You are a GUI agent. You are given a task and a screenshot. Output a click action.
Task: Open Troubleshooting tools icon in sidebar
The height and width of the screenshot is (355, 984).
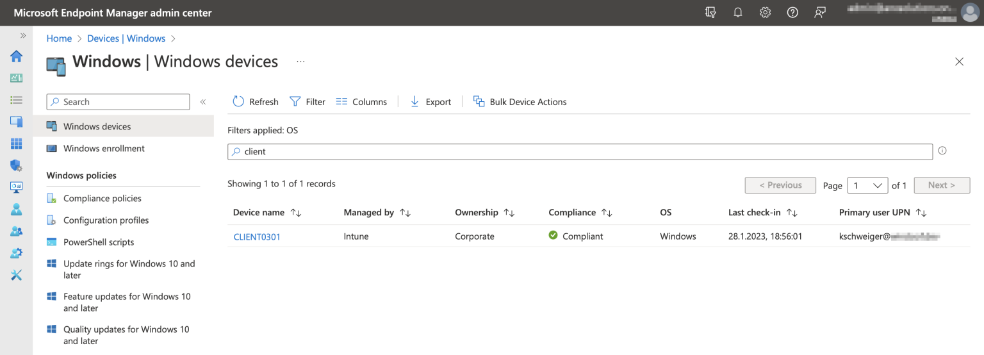[17, 275]
